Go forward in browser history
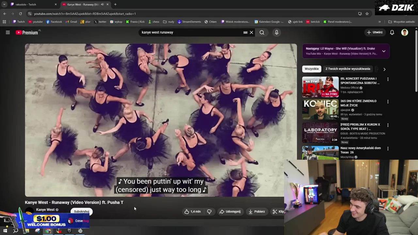Image resolution: width=418 pixels, height=235 pixels. [x=12, y=14]
